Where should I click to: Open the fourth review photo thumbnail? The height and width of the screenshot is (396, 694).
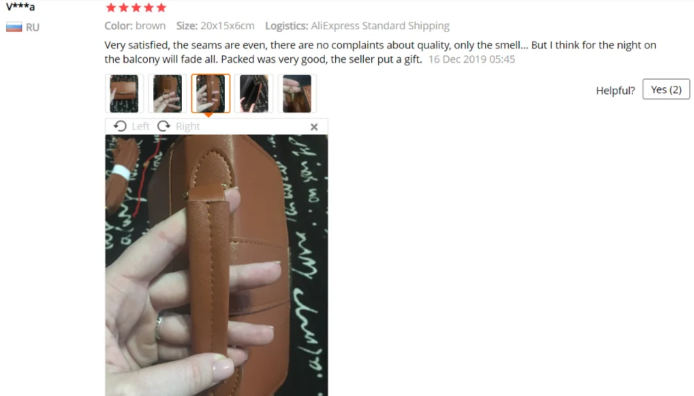pos(253,94)
